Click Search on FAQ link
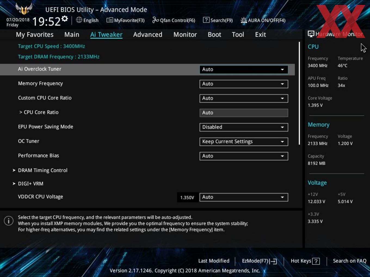 click(350, 261)
